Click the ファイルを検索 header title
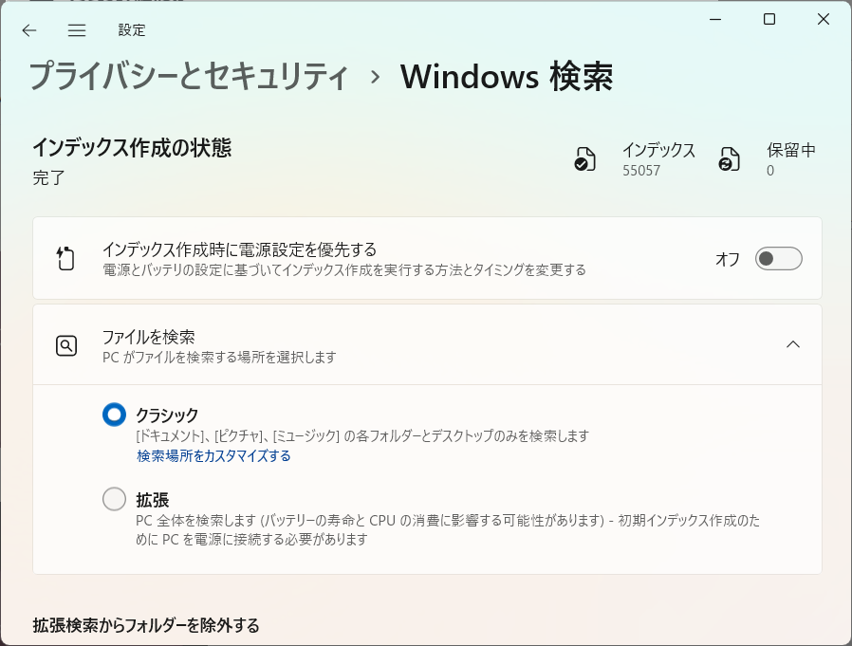852x646 pixels. (x=148, y=337)
